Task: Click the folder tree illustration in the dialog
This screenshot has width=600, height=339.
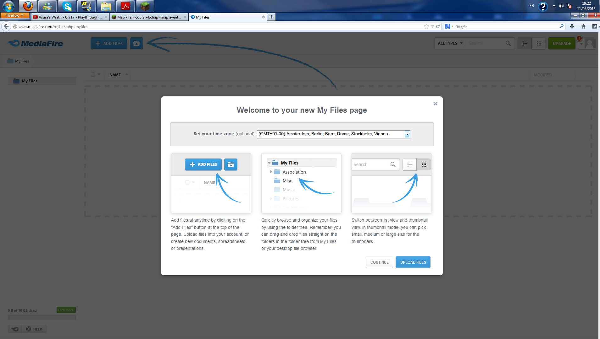Action: [301, 183]
